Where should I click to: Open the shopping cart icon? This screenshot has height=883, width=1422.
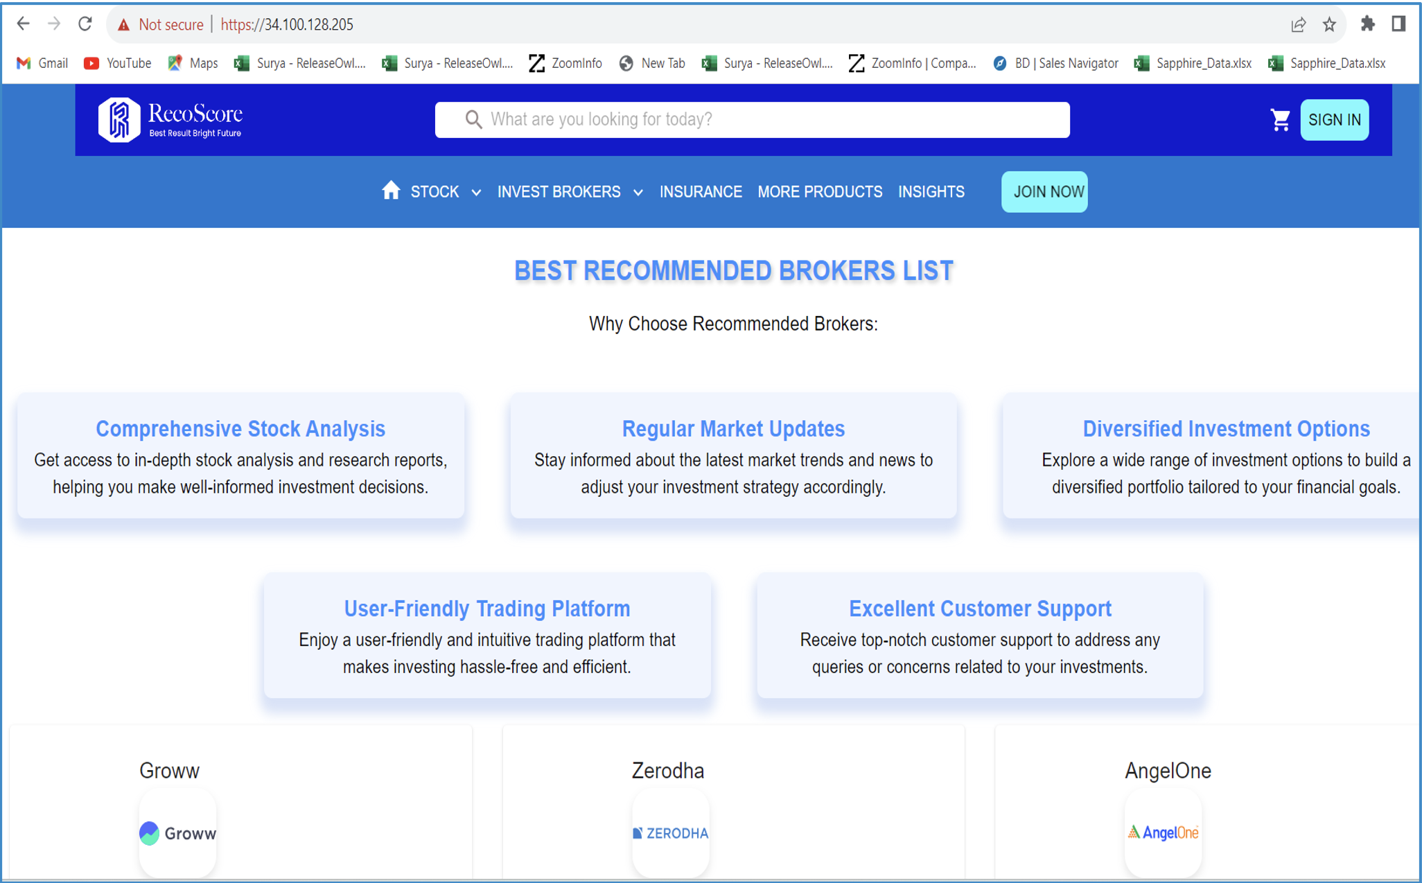[1280, 120]
